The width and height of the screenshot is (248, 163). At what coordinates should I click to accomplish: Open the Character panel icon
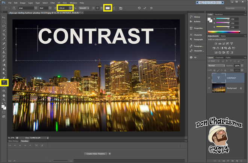pyautogui.click(x=191, y=35)
